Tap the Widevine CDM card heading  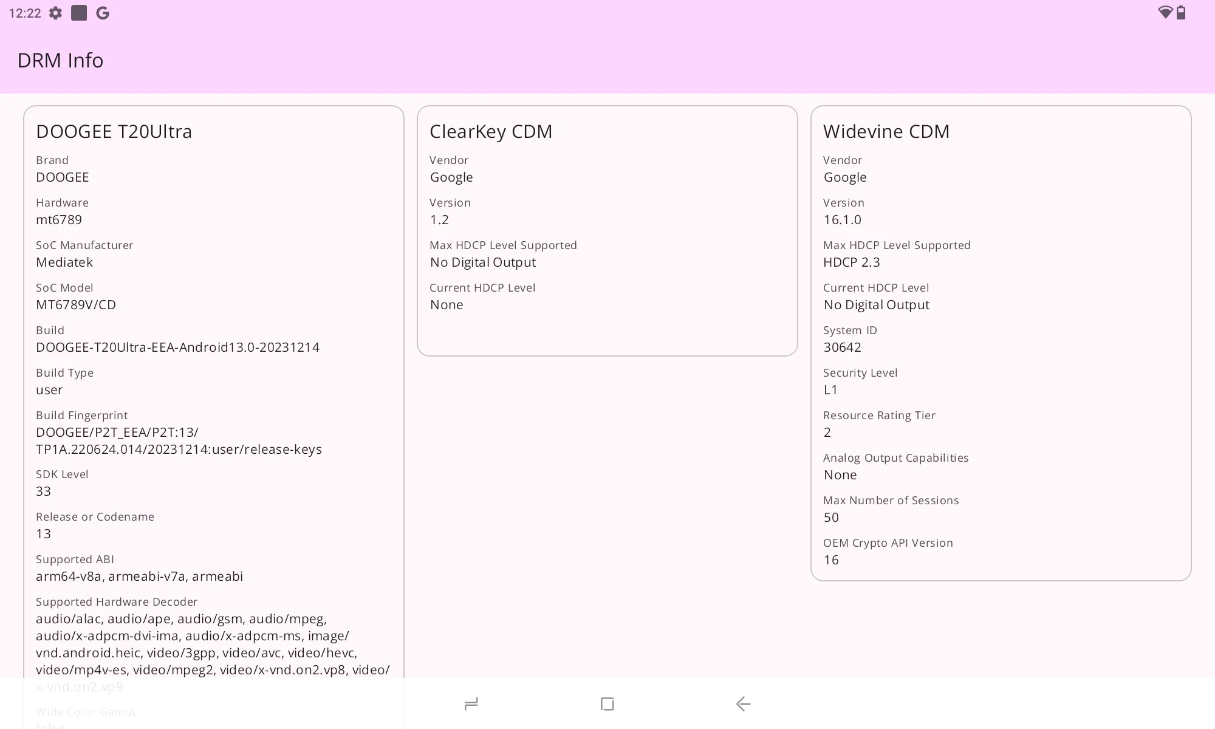coord(886,131)
